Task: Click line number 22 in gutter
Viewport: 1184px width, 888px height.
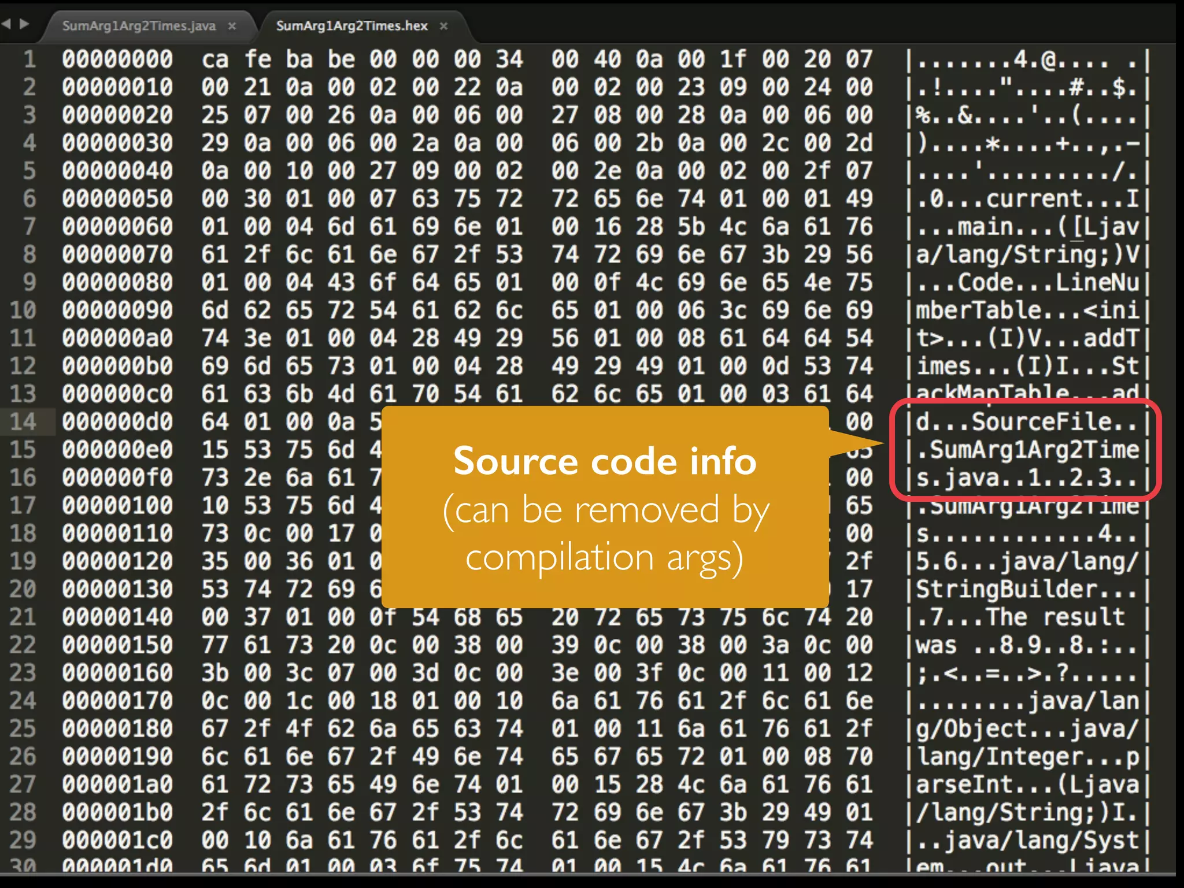Action: (x=23, y=645)
